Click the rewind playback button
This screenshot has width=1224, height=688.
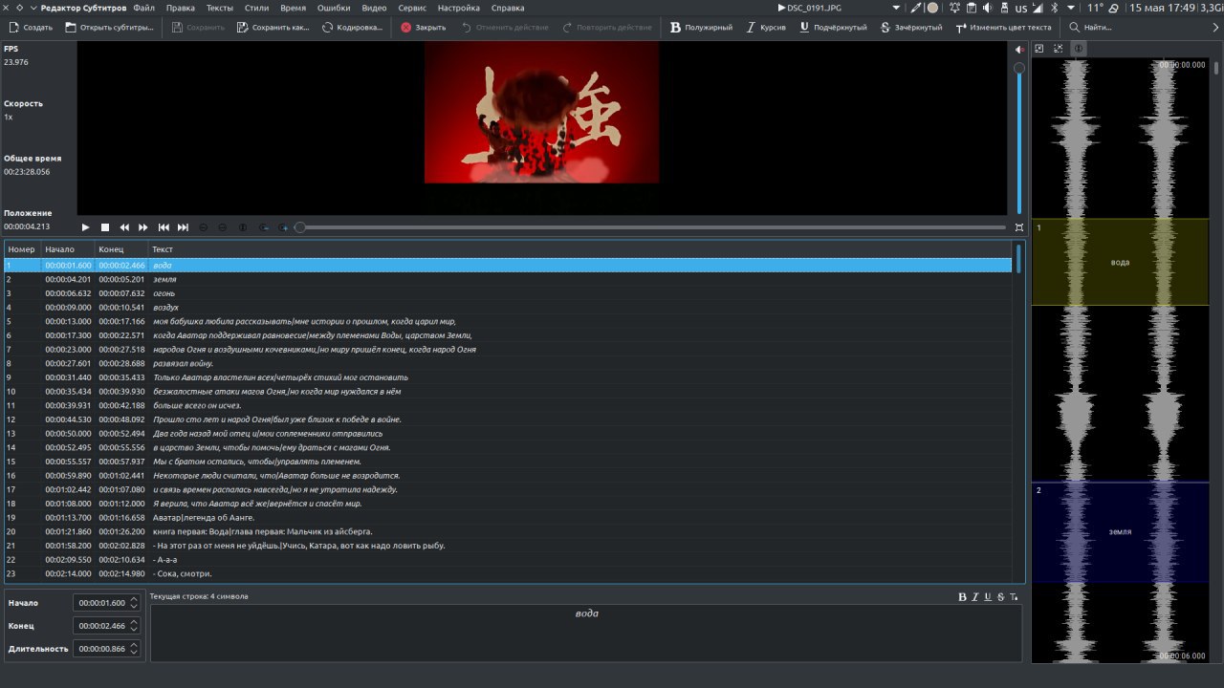pos(124,227)
